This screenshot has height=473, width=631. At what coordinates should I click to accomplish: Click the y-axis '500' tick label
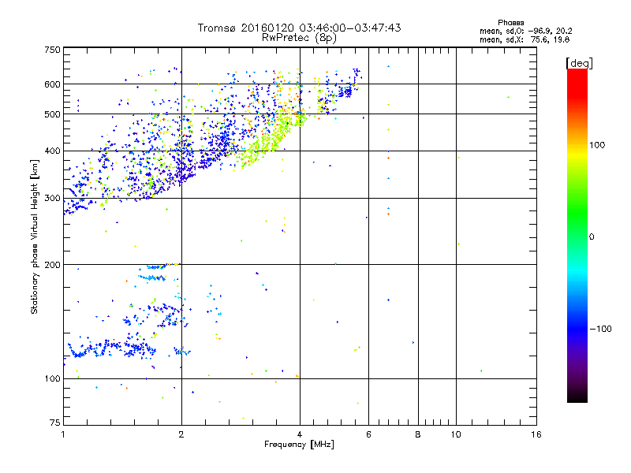(52, 114)
